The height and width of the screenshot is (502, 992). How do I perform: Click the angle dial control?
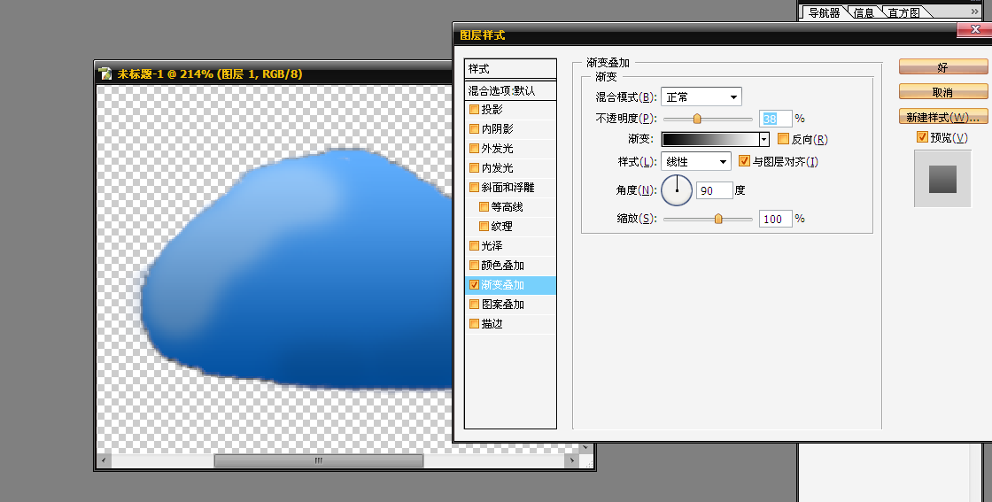(677, 189)
